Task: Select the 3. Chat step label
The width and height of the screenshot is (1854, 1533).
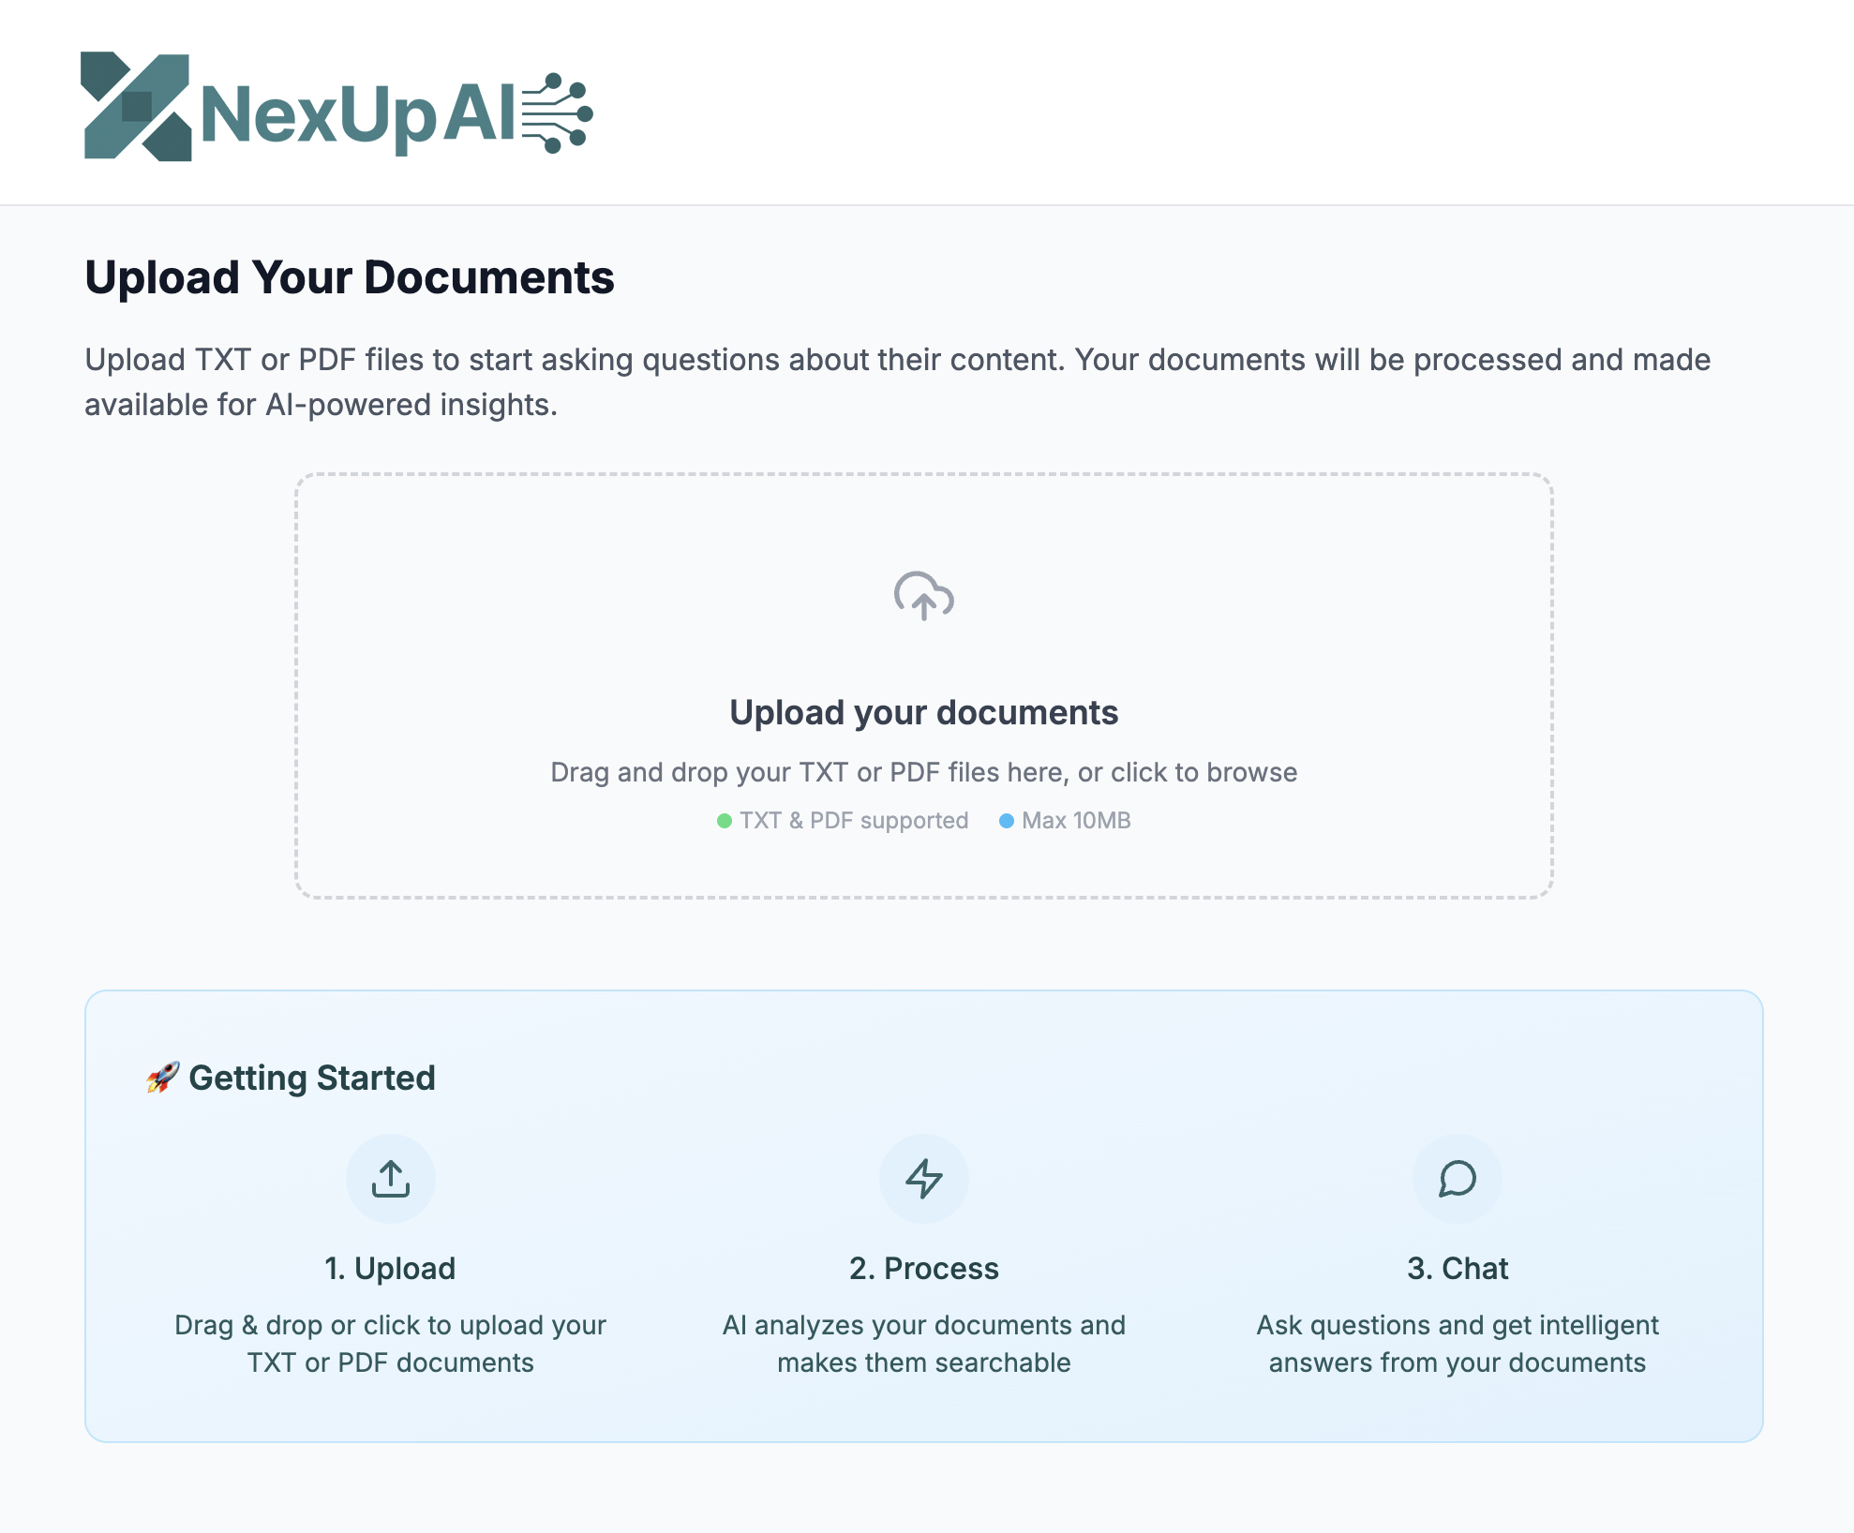Action: click(x=1458, y=1268)
